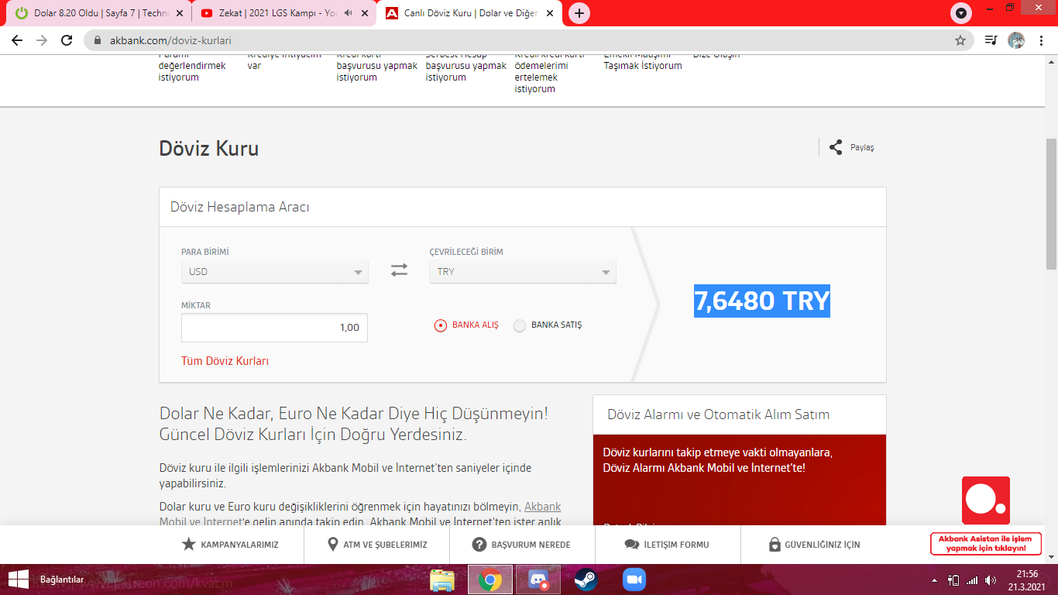Click the Döviz Alarmı ve Otomatik Alım Satım heading
The height and width of the screenshot is (595, 1058).
tap(718, 414)
